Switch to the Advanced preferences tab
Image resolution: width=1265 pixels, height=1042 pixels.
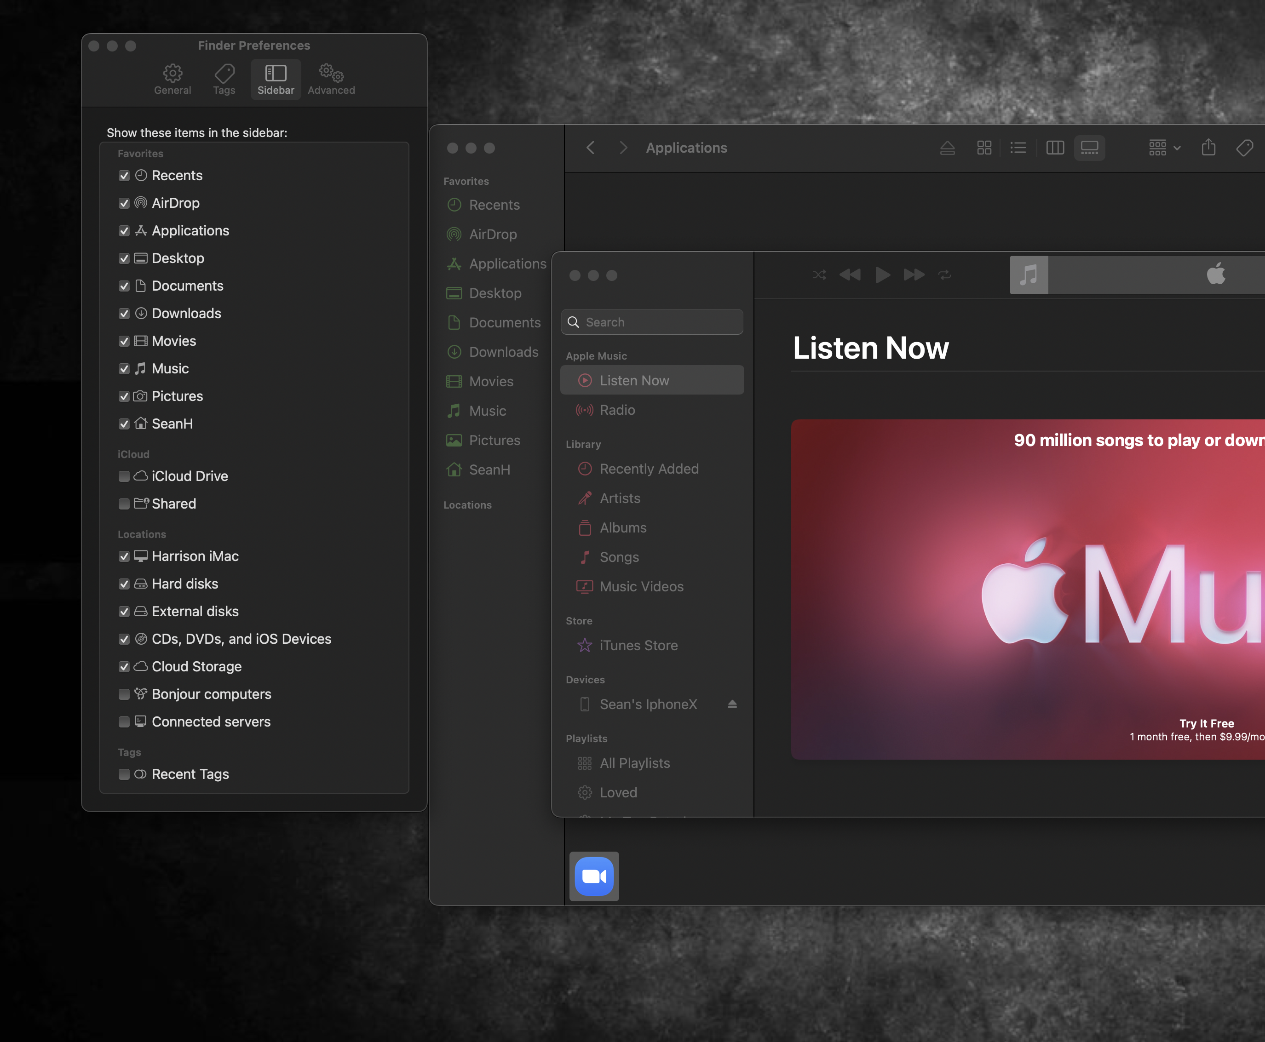tap(331, 79)
